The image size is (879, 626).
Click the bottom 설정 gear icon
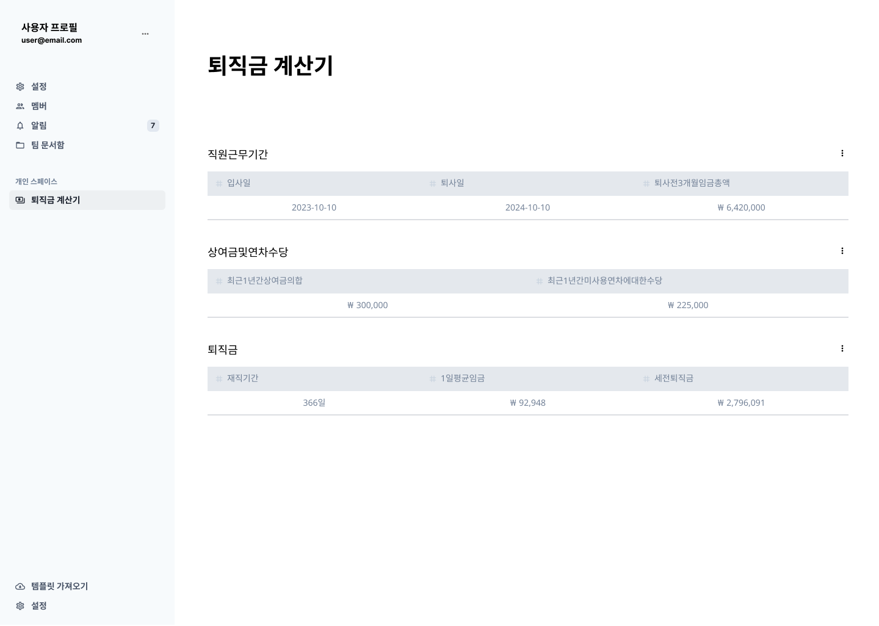[x=20, y=606]
